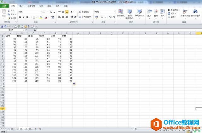This screenshot has width=202, height=133.
Task: Click the increase indent icon
Action: click(x=75, y=17)
